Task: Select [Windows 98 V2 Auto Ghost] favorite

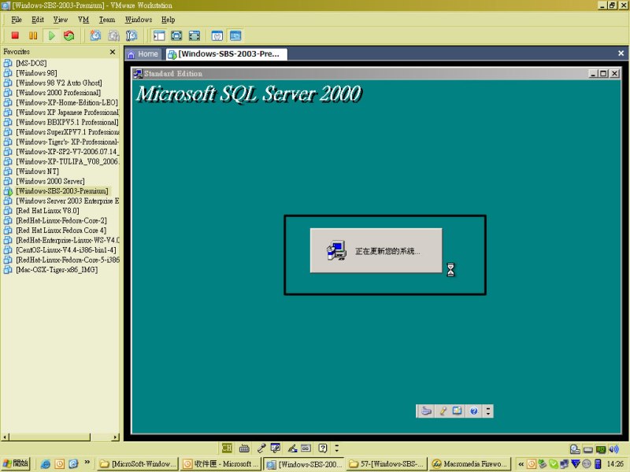Action: [x=59, y=83]
